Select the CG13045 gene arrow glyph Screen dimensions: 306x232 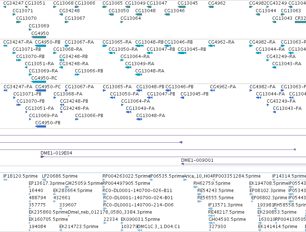click(x=182, y=7)
